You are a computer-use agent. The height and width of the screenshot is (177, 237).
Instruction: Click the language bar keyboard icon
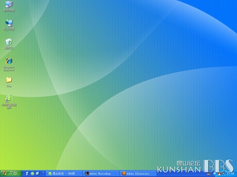click(x=209, y=174)
